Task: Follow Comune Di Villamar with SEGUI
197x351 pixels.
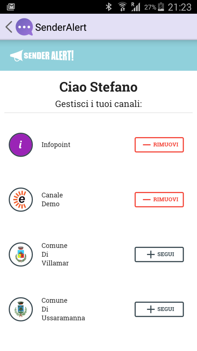Action: [x=159, y=254]
